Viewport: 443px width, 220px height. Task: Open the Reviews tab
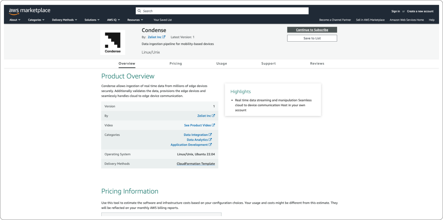pos(317,63)
